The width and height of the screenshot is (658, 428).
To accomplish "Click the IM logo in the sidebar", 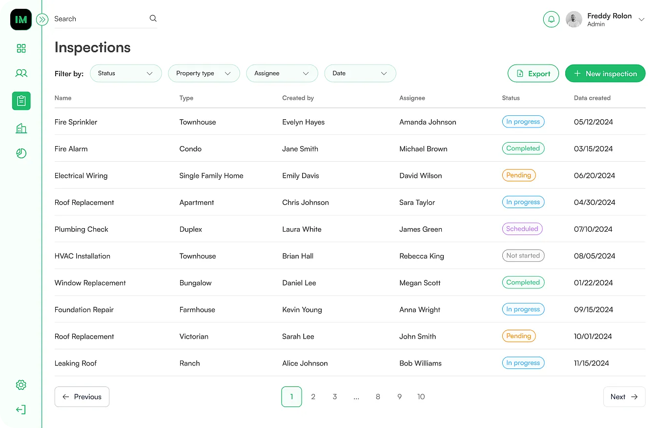I will point(21,20).
